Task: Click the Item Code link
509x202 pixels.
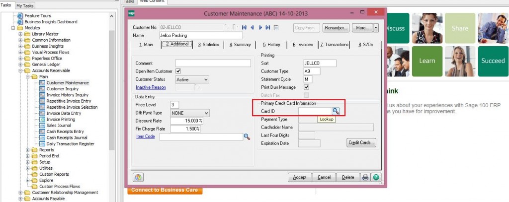Action: (146, 137)
